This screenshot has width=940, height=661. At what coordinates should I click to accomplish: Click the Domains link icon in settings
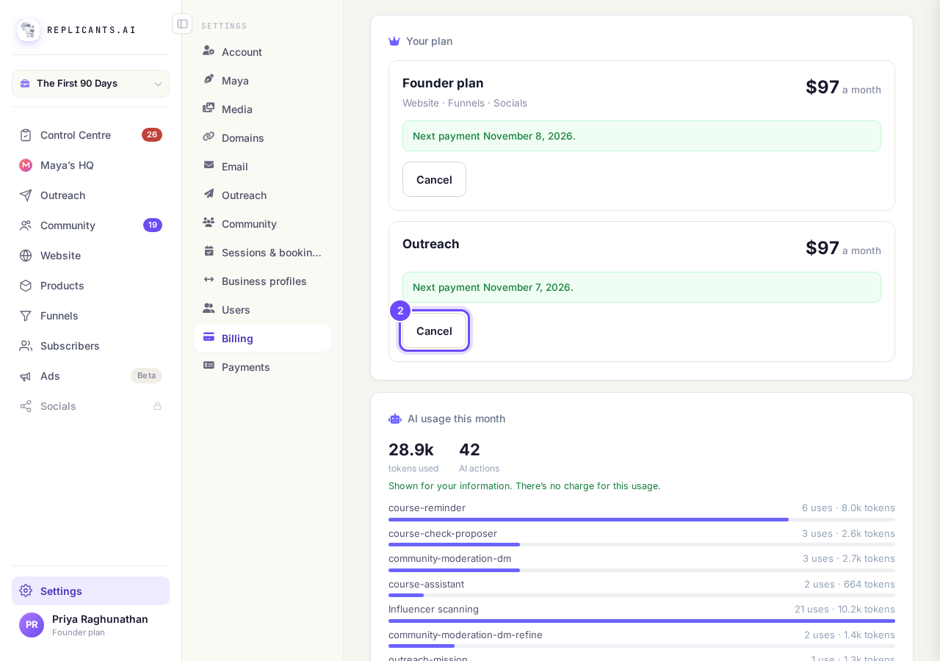click(209, 137)
